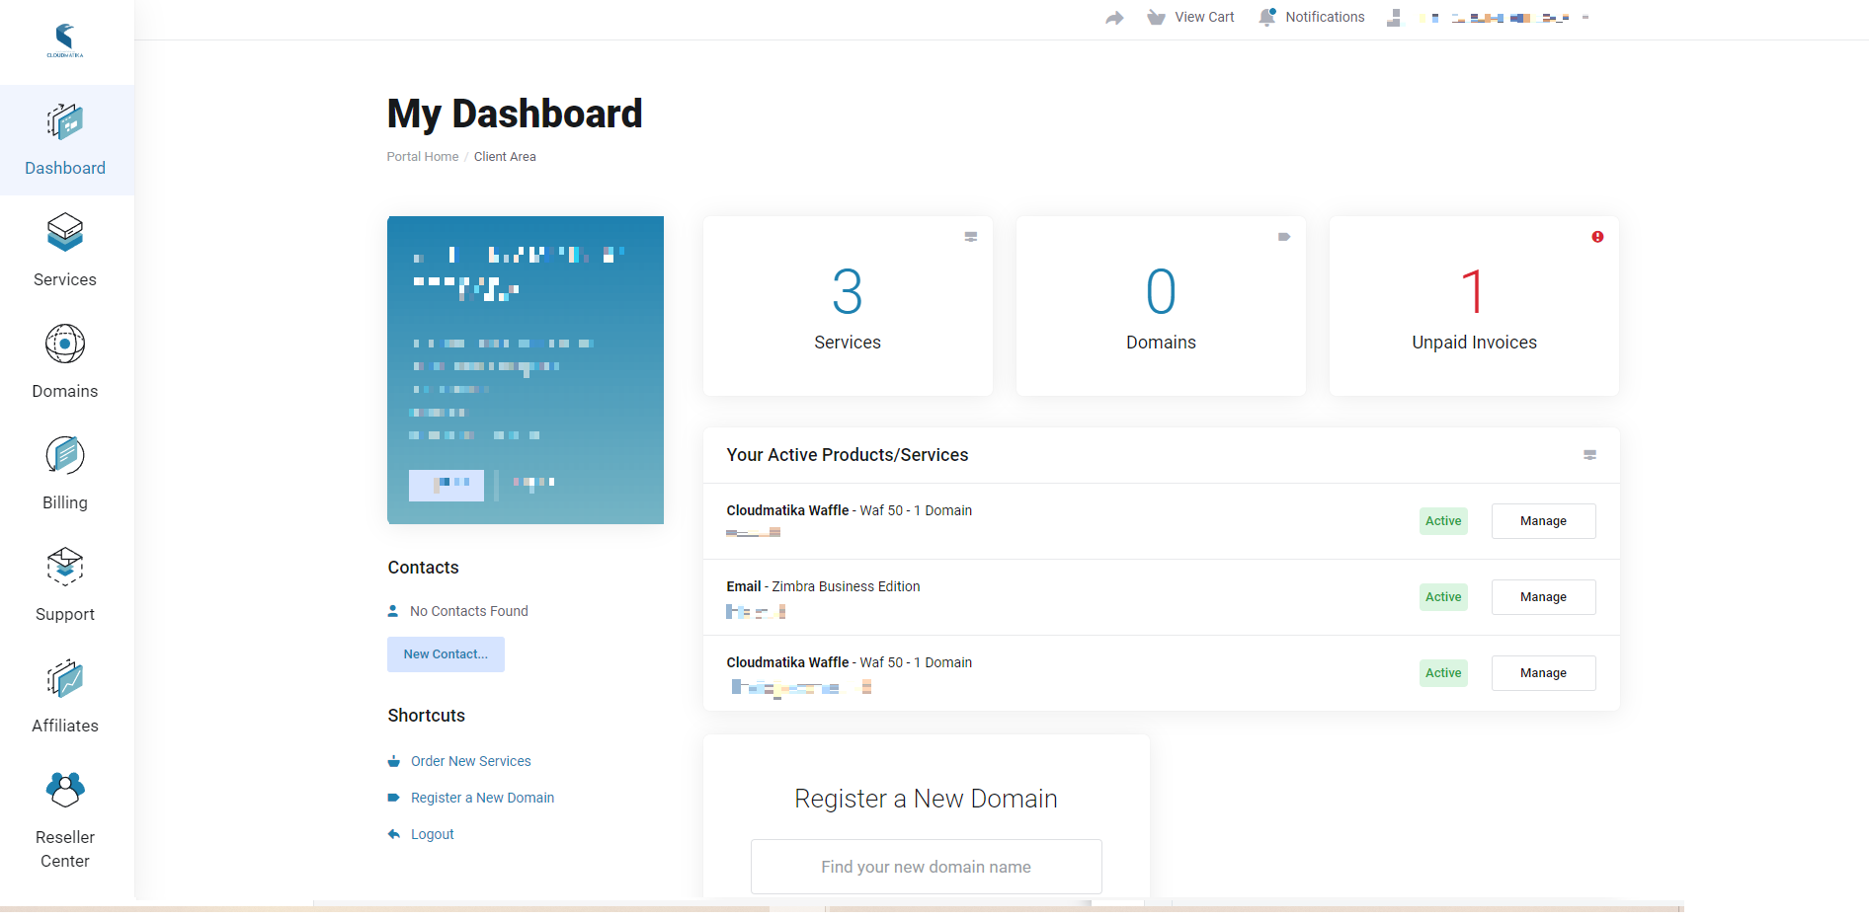This screenshot has height=920, width=1869.
Task: Click the View Cart basket icon
Action: coord(1156,18)
